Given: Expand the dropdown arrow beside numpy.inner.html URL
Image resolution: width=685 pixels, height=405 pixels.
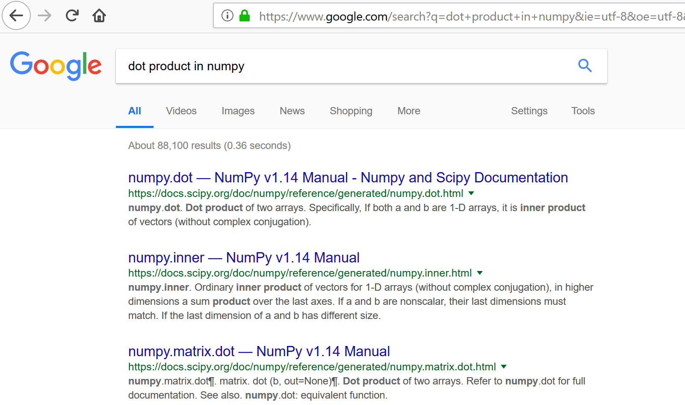Looking at the screenshot, I should pyautogui.click(x=480, y=273).
